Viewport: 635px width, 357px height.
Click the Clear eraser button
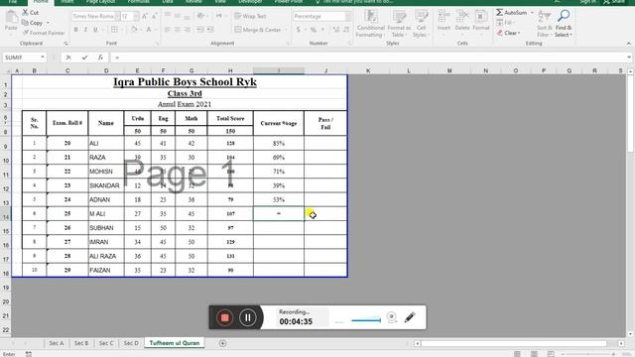[x=508, y=33]
